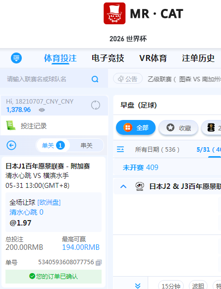
Task: Click the selection 清水心跳 0
Action: pyautogui.click(x=26, y=212)
